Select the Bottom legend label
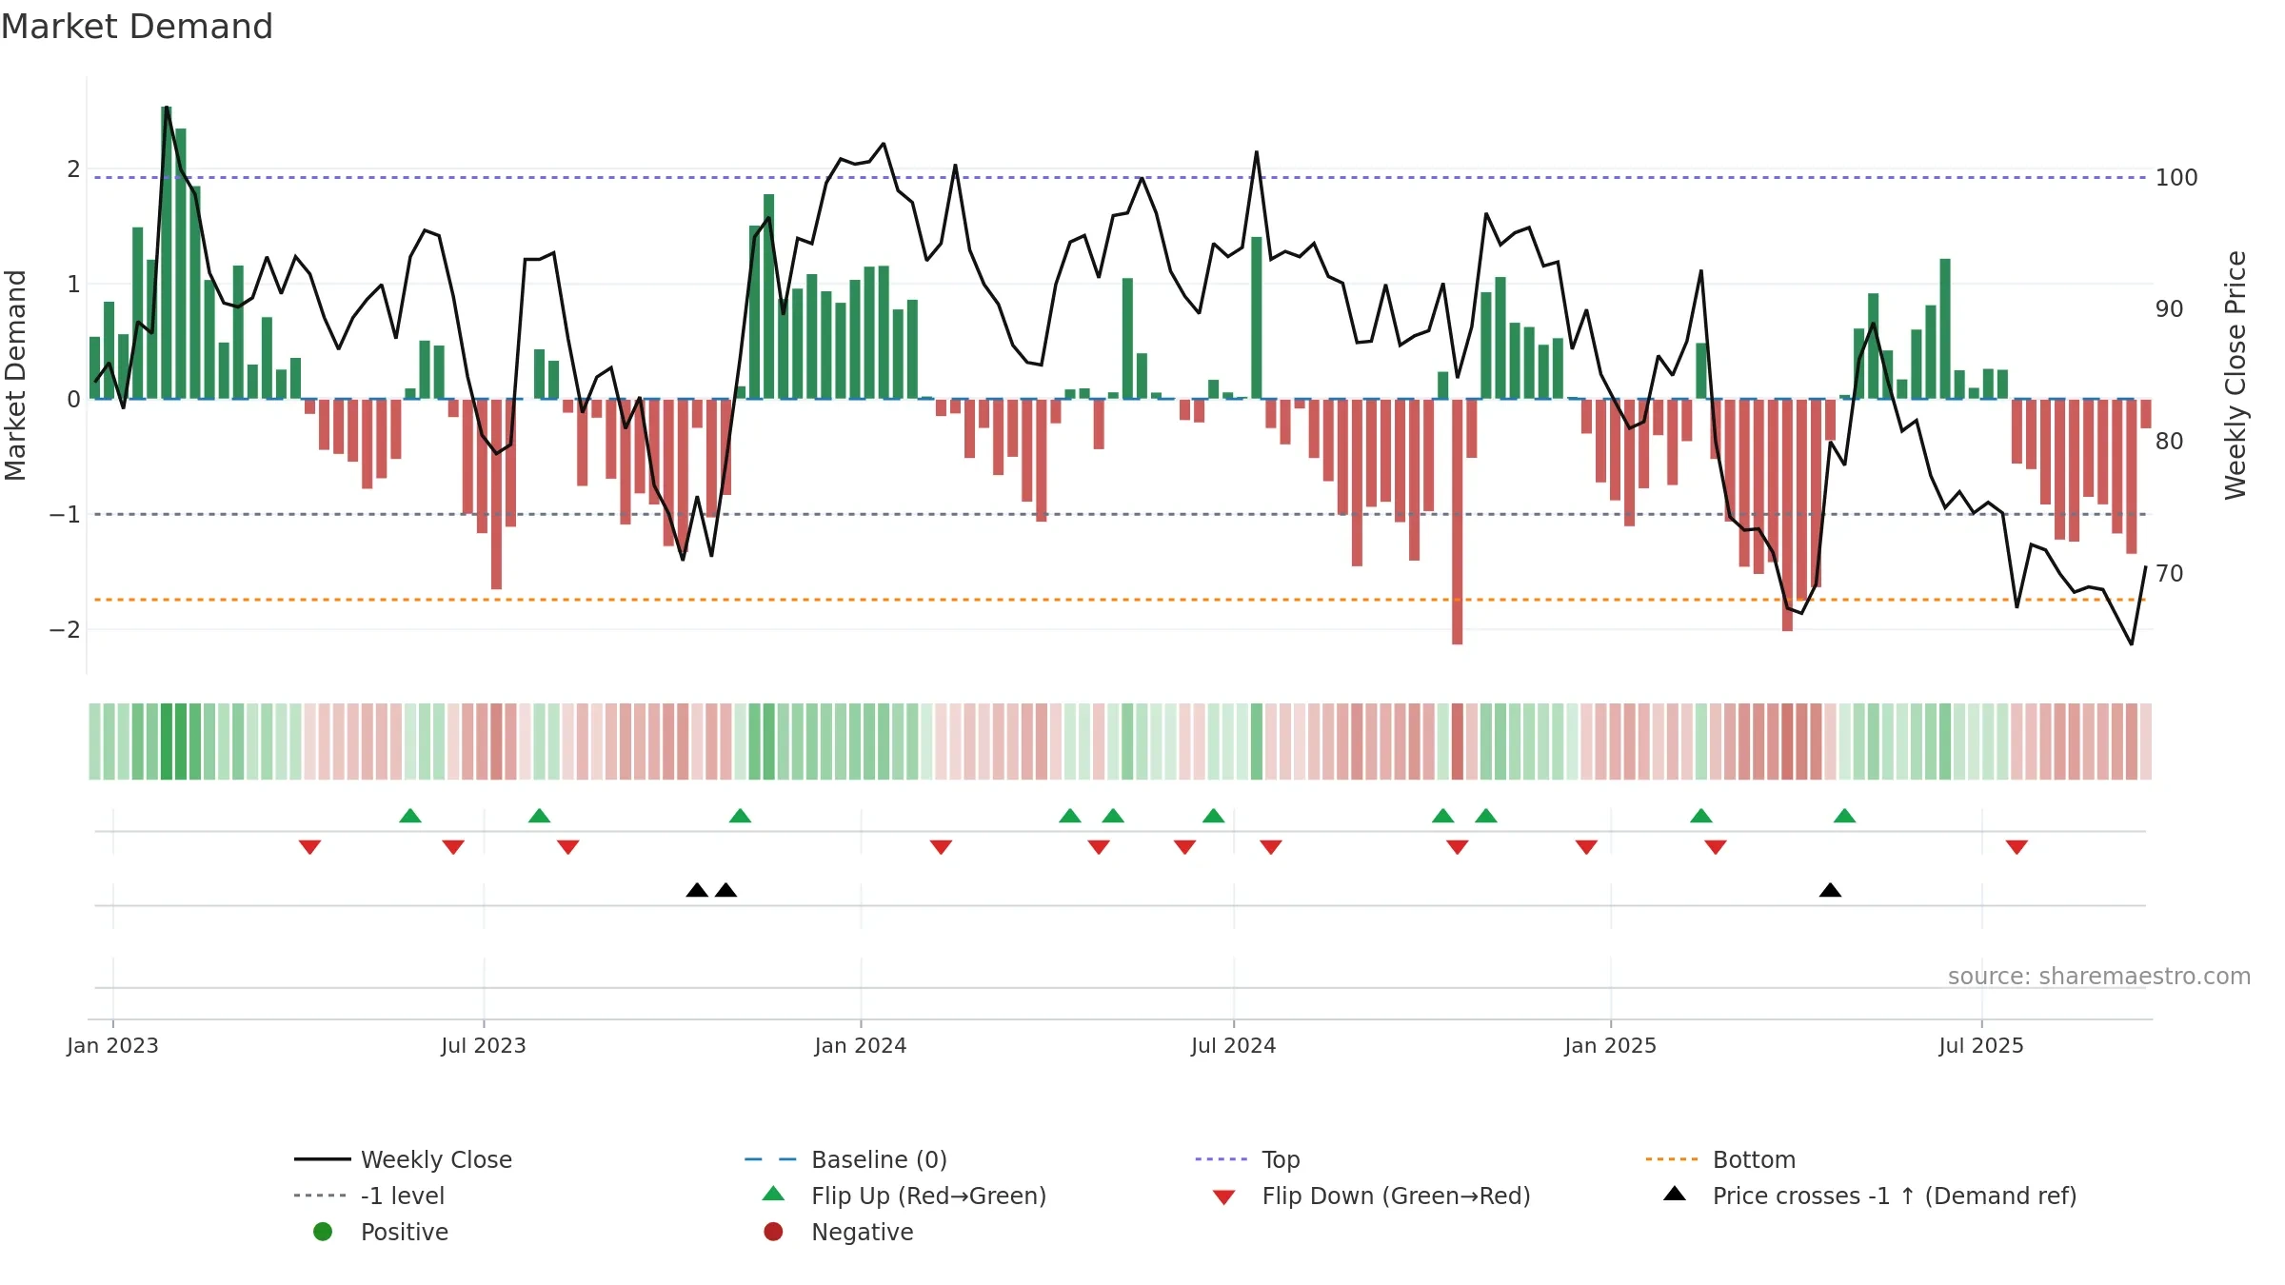Viewport: 2285px width, 1285px height. tap(1754, 1159)
